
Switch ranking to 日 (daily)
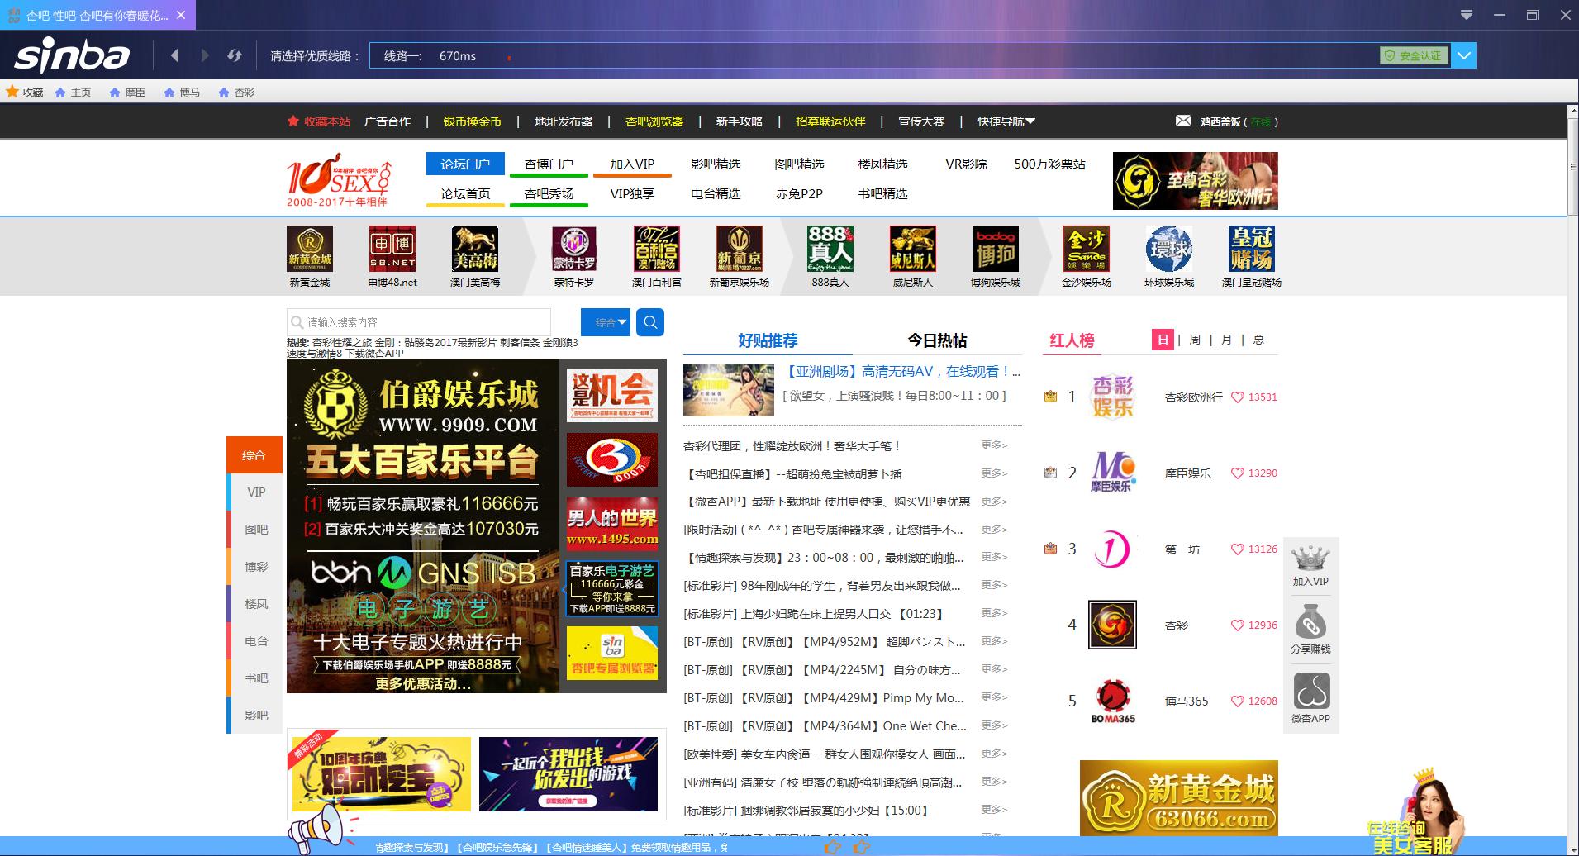[x=1163, y=340]
